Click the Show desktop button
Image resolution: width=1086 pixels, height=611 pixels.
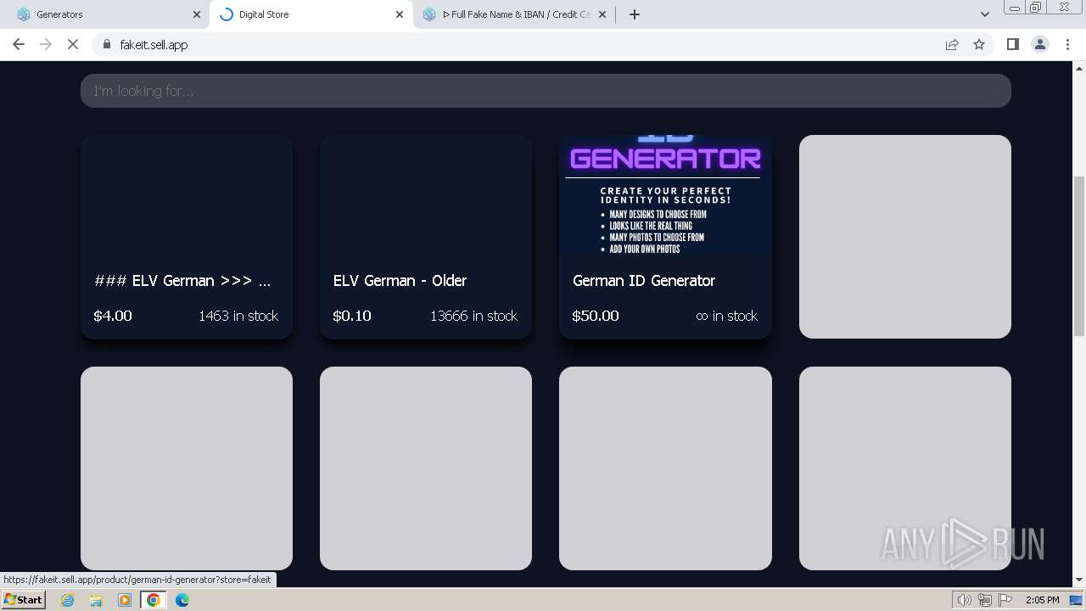click(1078, 600)
